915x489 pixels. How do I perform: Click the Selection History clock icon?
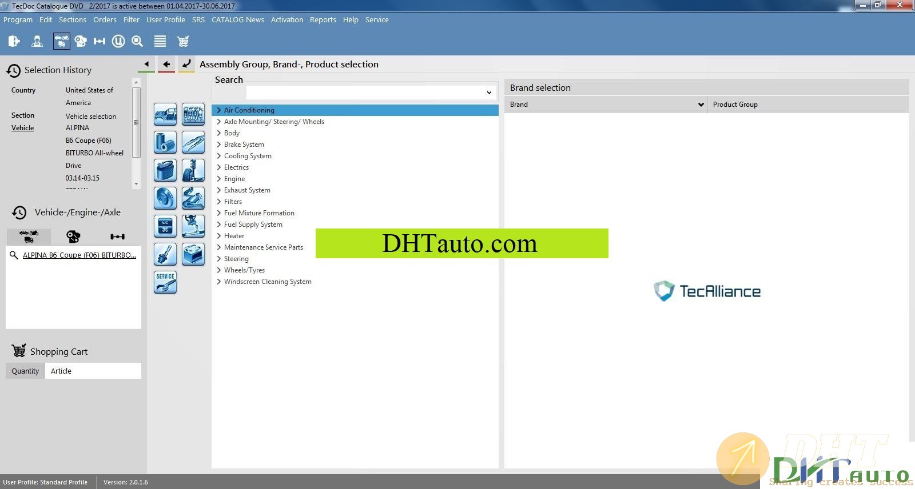(x=14, y=70)
